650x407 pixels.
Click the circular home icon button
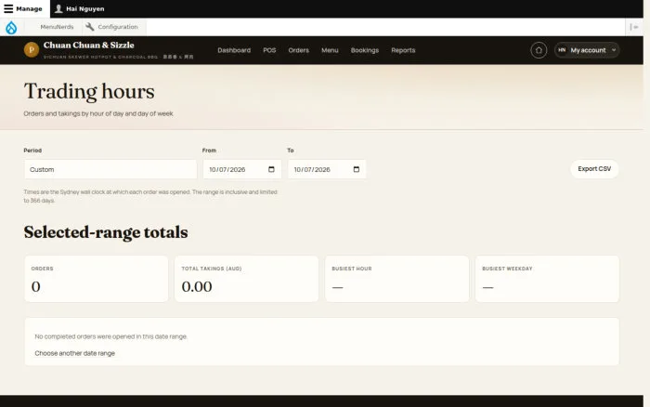point(539,50)
